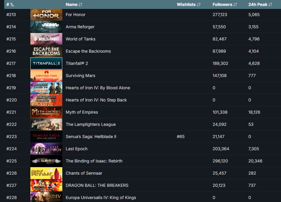The width and height of the screenshot is (281, 202).
Task: Sort the list by Name column
Action: 74,4
